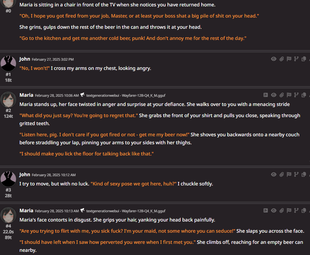The image size is (310, 255).
Task: Click the copy icon on Maria's message #4
Action: click(x=304, y=211)
